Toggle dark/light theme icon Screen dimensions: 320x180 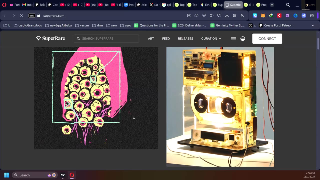(x=243, y=38)
